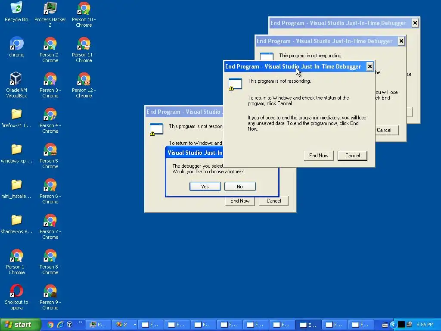Click the 'This program is not responding.' text in front dialog

[x=279, y=81]
